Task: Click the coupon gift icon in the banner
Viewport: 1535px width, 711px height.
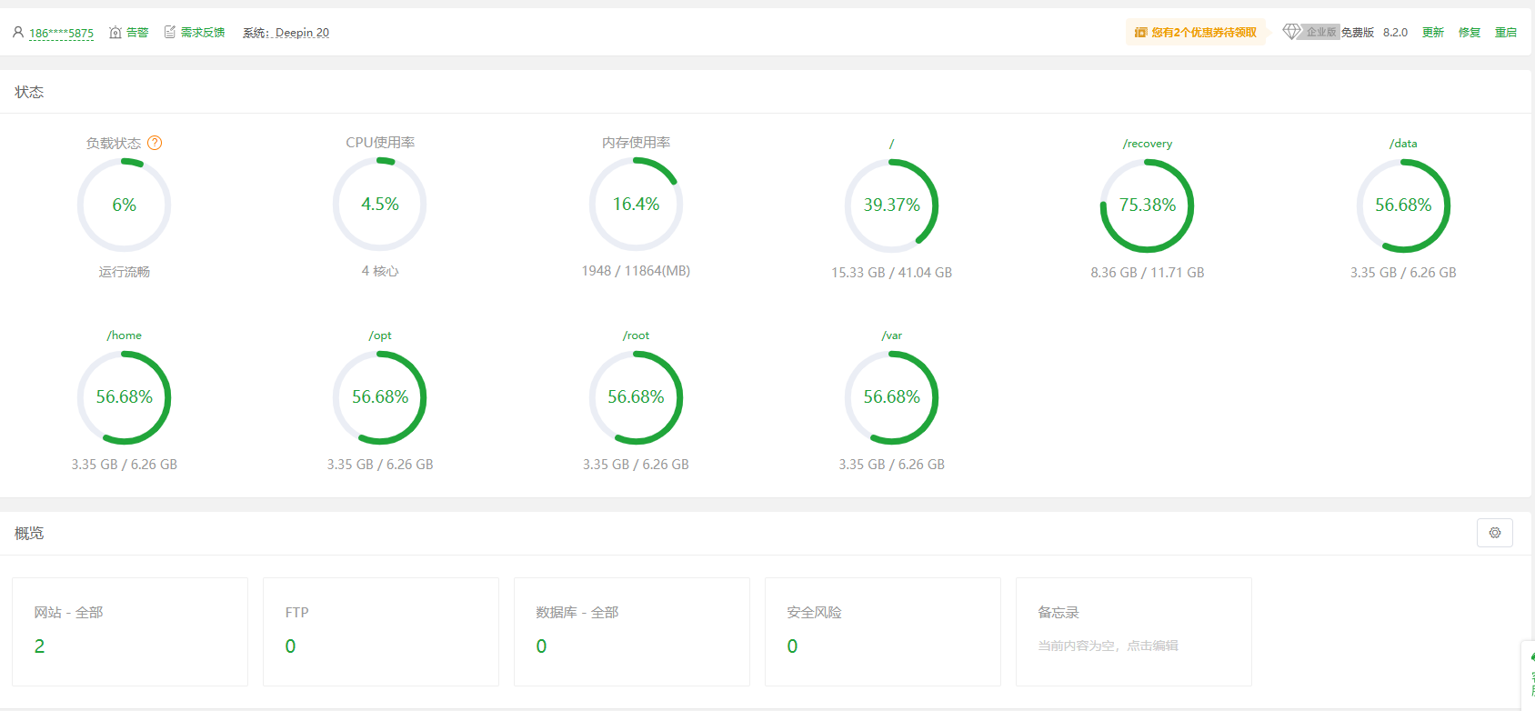Action: (1140, 32)
